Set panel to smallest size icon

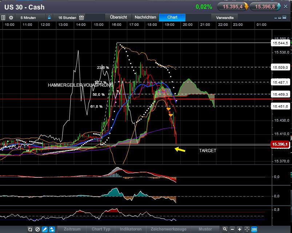click(x=276, y=18)
